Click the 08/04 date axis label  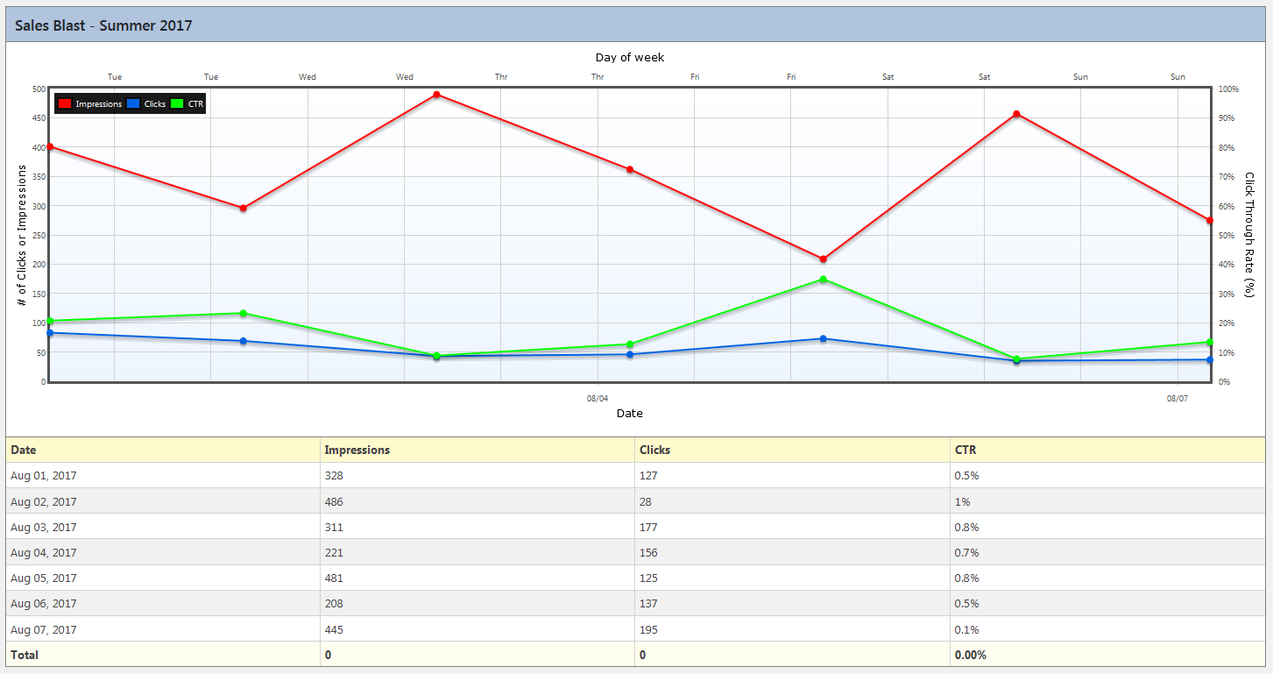coord(598,399)
